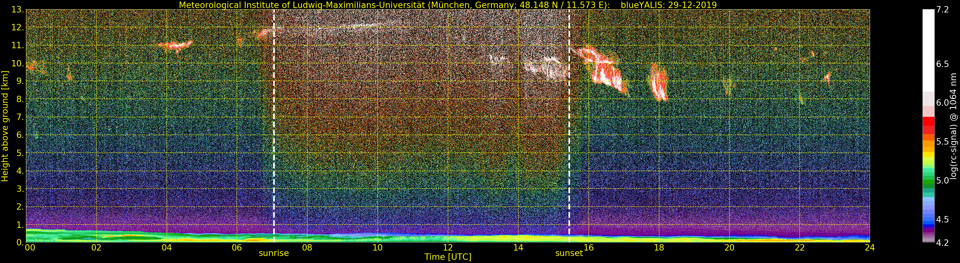Click the small cloud patch near 23 UTC
Viewport: 960px width, 263px height.
(827, 78)
